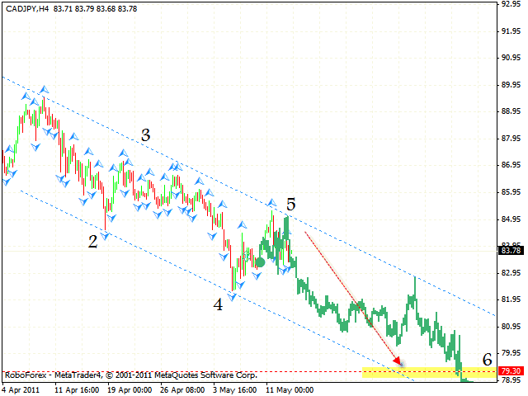Select the wave label 5
The image size is (528, 396).
click(x=290, y=203)
